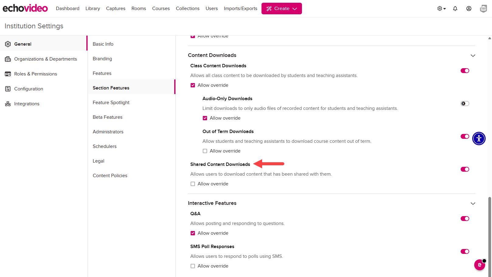Go to the Library menu
This screenshot has height=277, width=492.
[92, 9]
